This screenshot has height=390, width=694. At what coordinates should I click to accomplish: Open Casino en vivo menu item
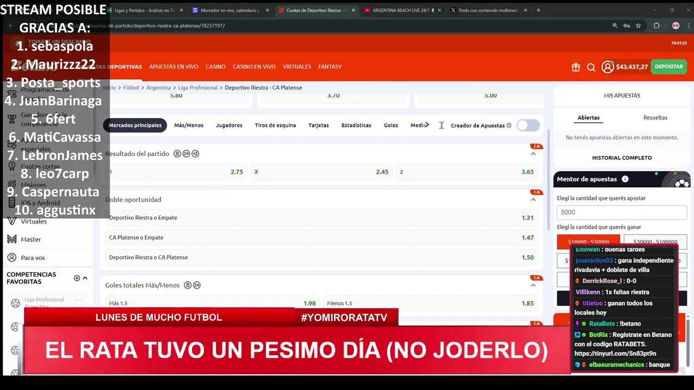pyautogui.click(x=254, y=67)
